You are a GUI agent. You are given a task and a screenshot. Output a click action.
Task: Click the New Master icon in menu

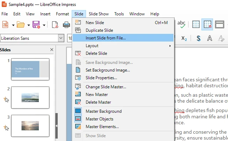pyautogui.click(x=78, y=94)
